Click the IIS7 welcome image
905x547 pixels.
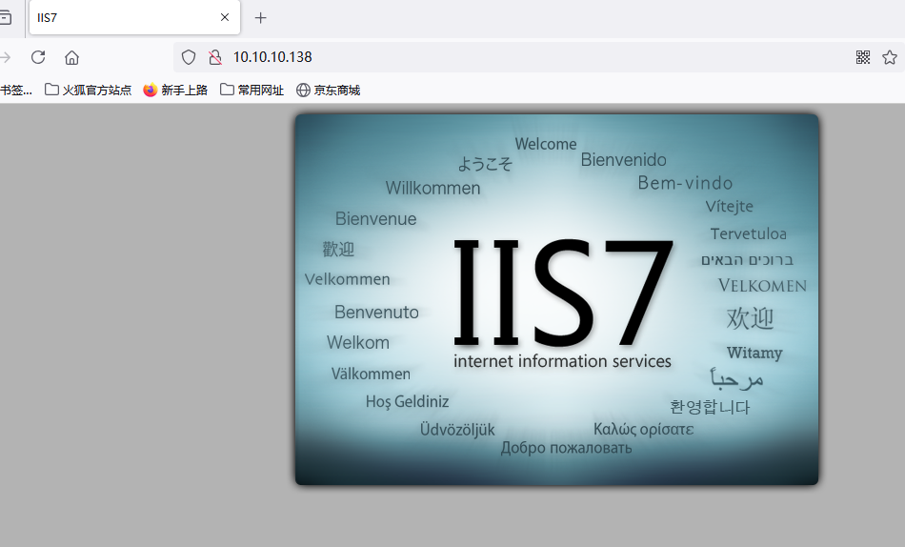tap(556, 299)
